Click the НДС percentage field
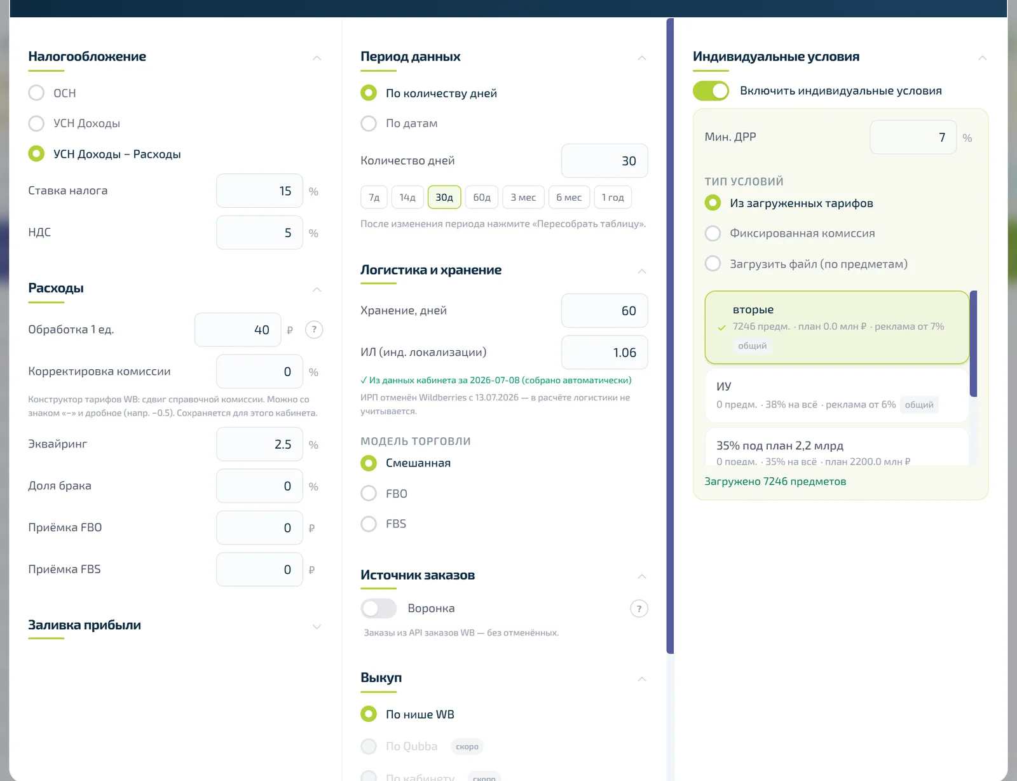The image size is (1017, 781). click(x=259, y=233)
